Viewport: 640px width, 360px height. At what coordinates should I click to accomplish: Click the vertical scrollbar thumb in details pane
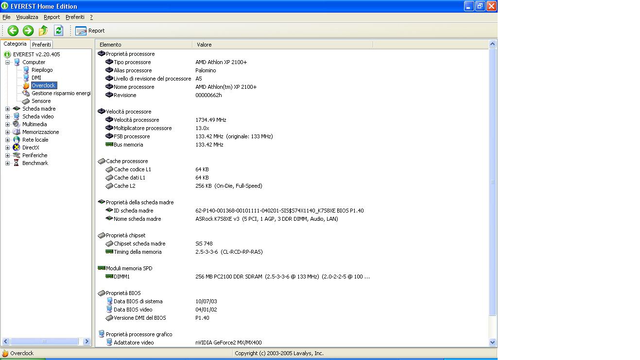click(x=492, y=182)
